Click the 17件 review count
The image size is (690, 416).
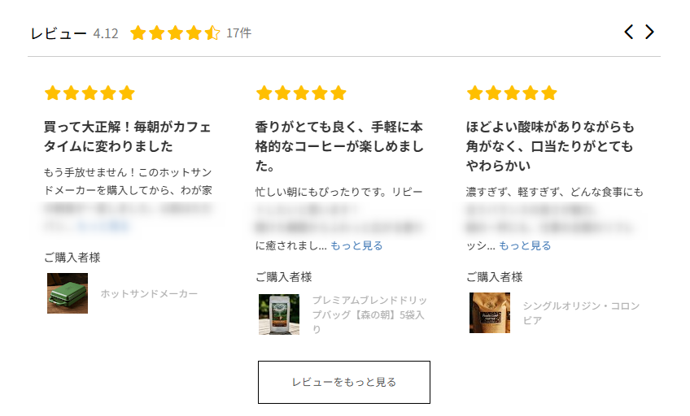pos(238,33)
